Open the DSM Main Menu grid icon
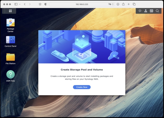Screen dimensions: 164x118 tap(10, 11)
